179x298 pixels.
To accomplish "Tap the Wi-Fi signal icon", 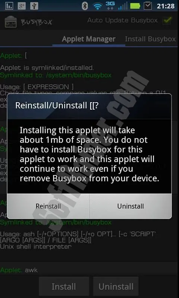I will (x=98, y=6).
